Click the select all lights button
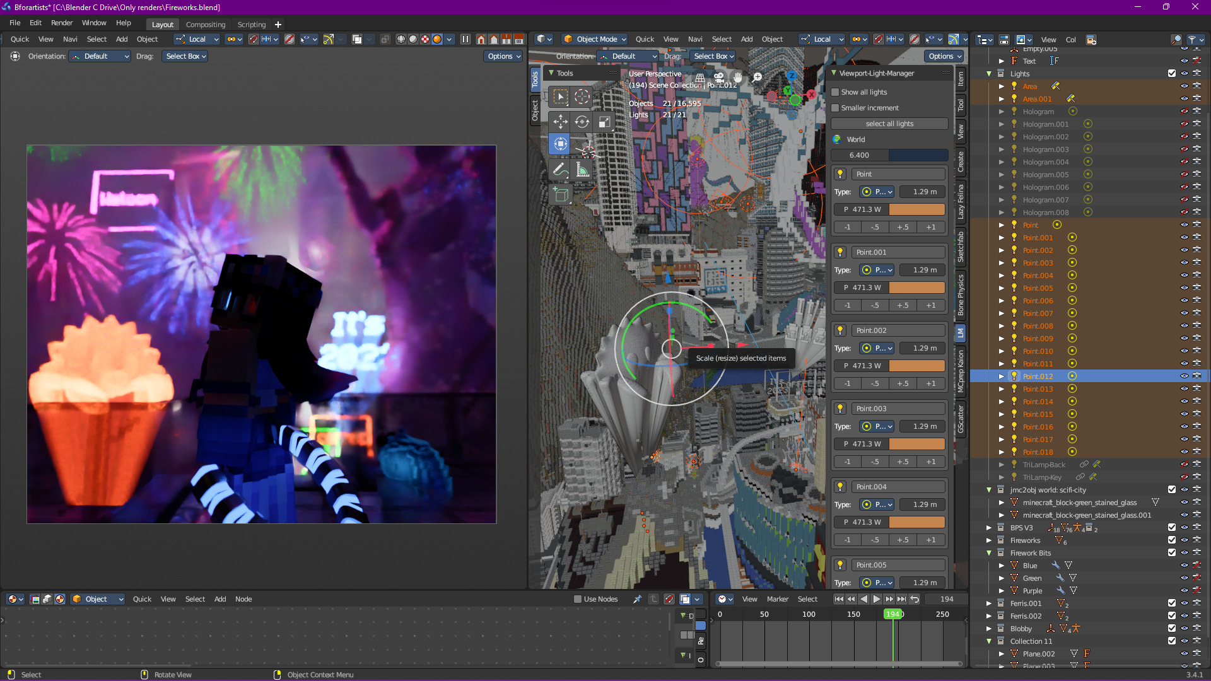 click(889, 124)
